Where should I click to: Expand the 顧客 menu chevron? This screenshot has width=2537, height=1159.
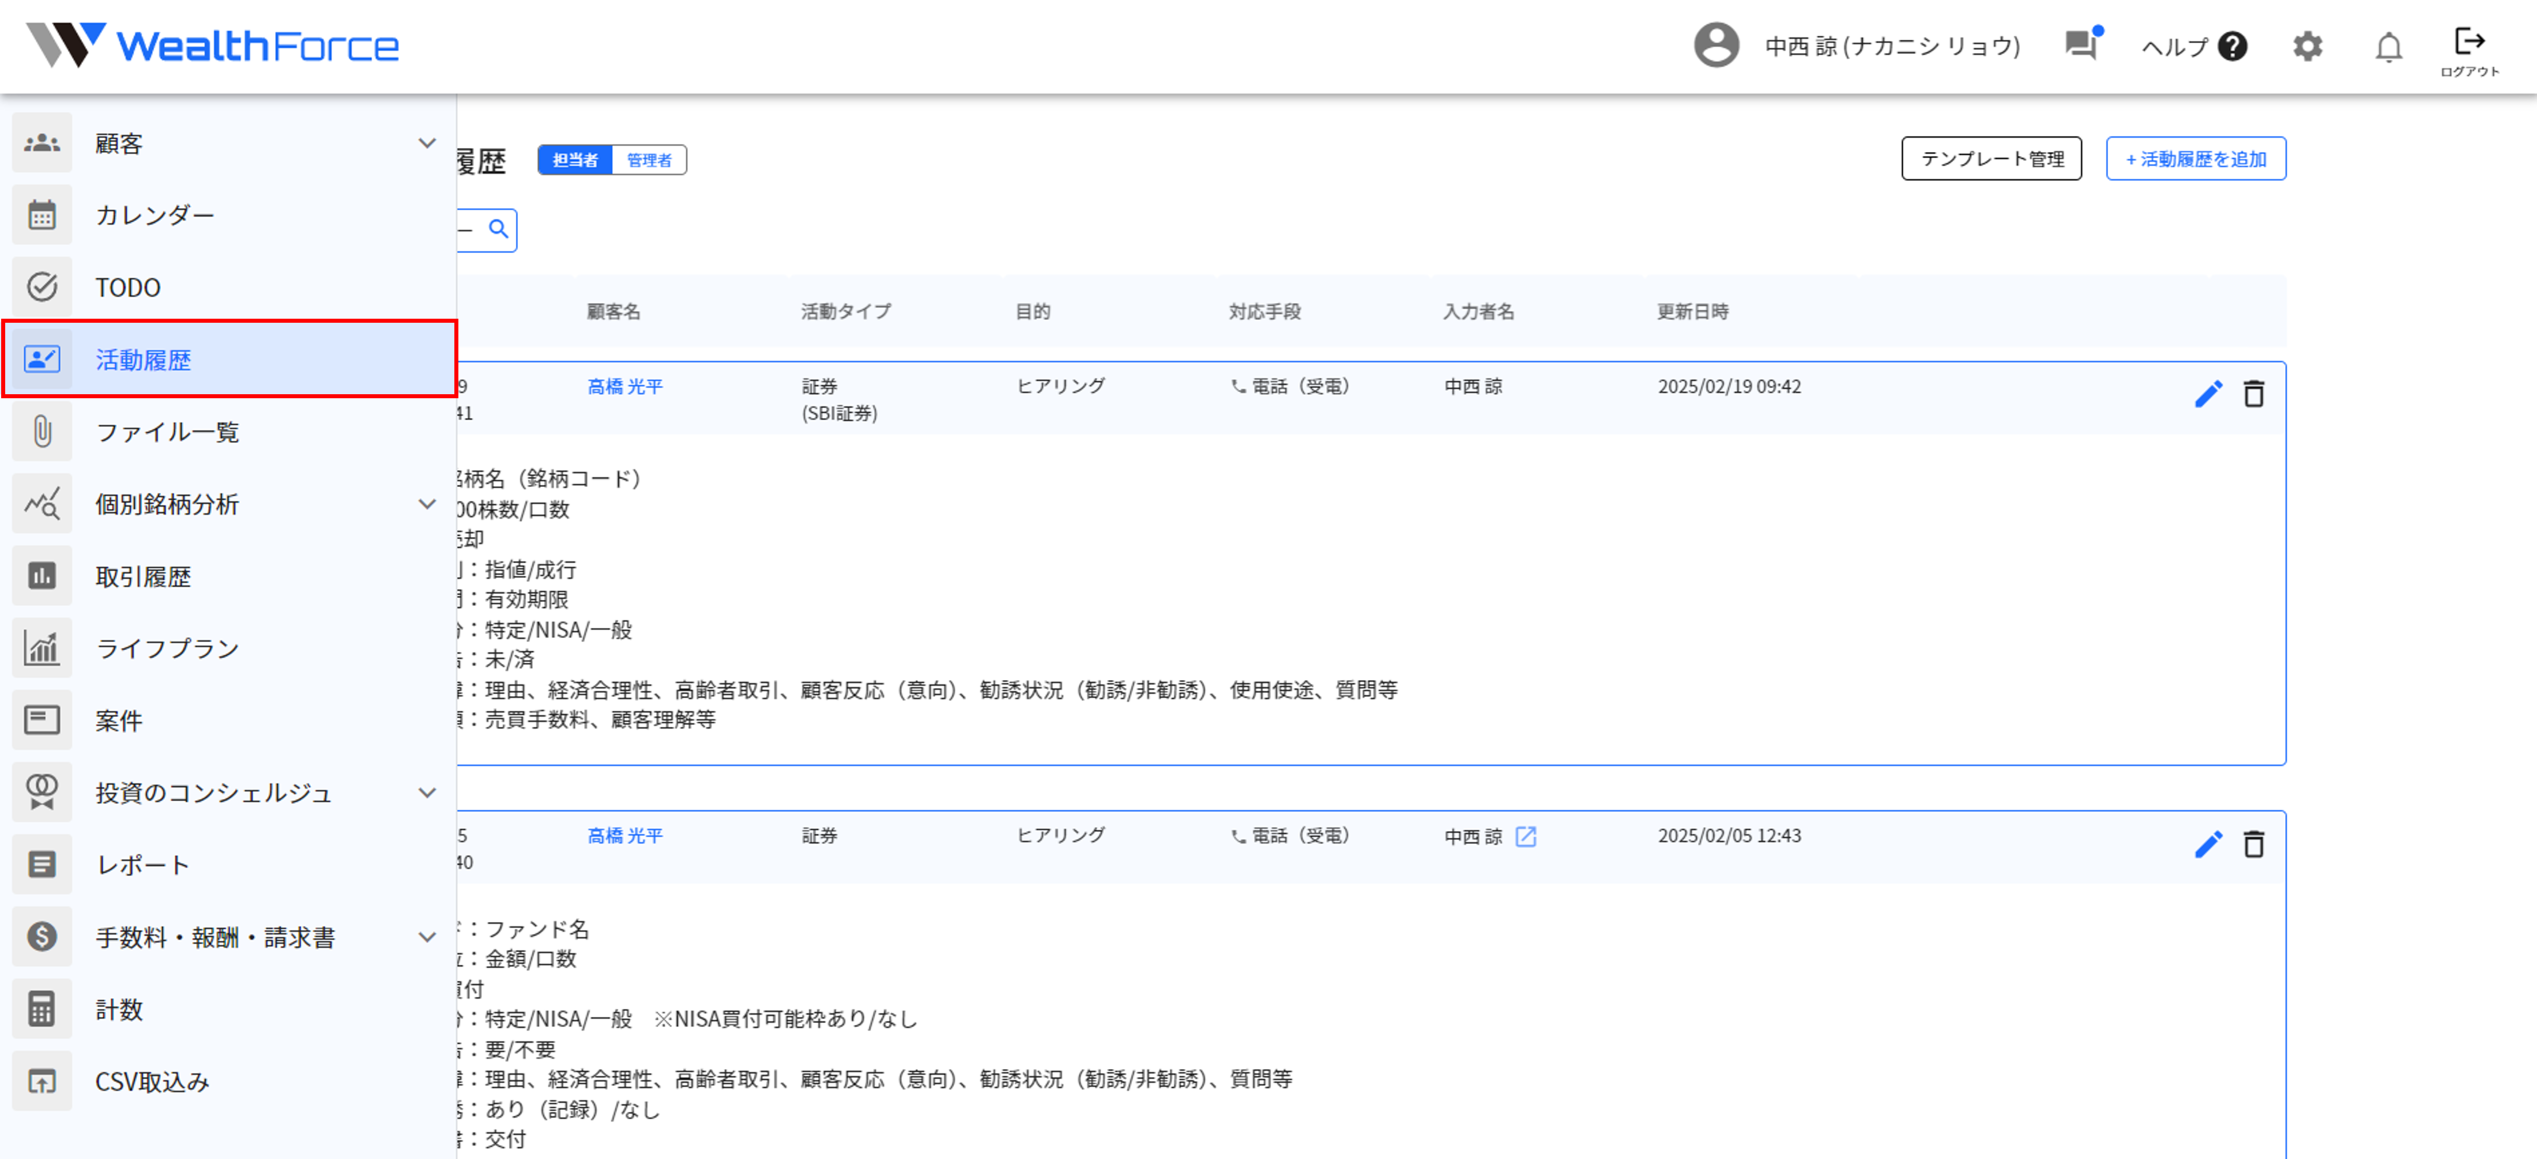(427, 144)
